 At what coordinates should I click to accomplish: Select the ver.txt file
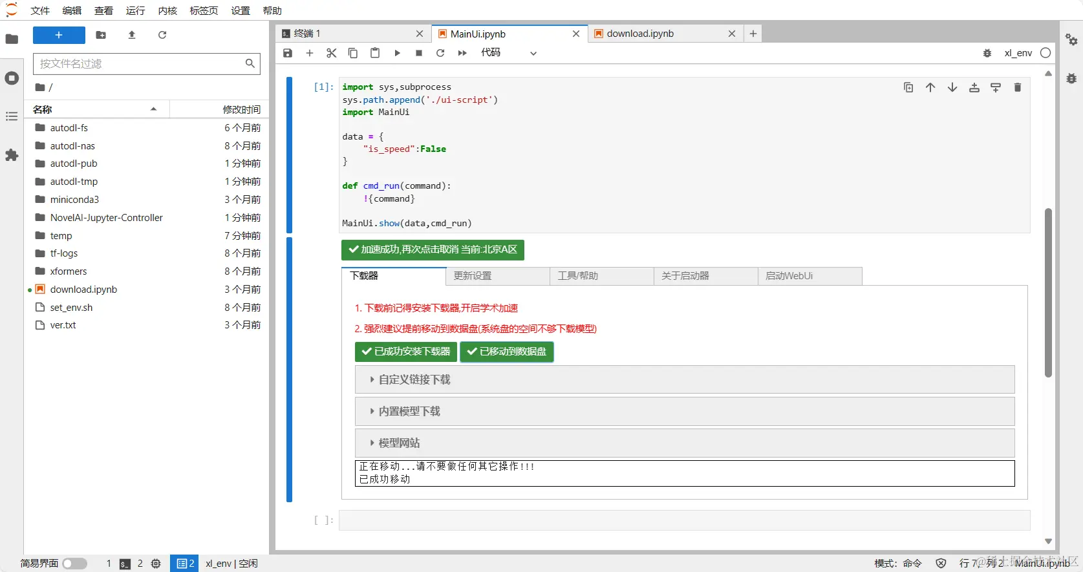(147, 325)
